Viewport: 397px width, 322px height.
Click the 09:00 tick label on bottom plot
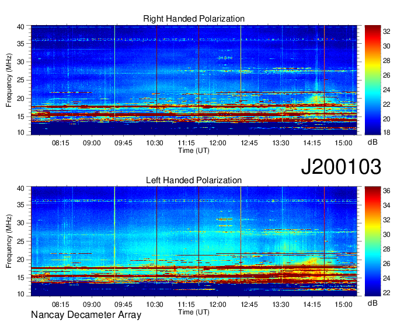tap(92, 304)
